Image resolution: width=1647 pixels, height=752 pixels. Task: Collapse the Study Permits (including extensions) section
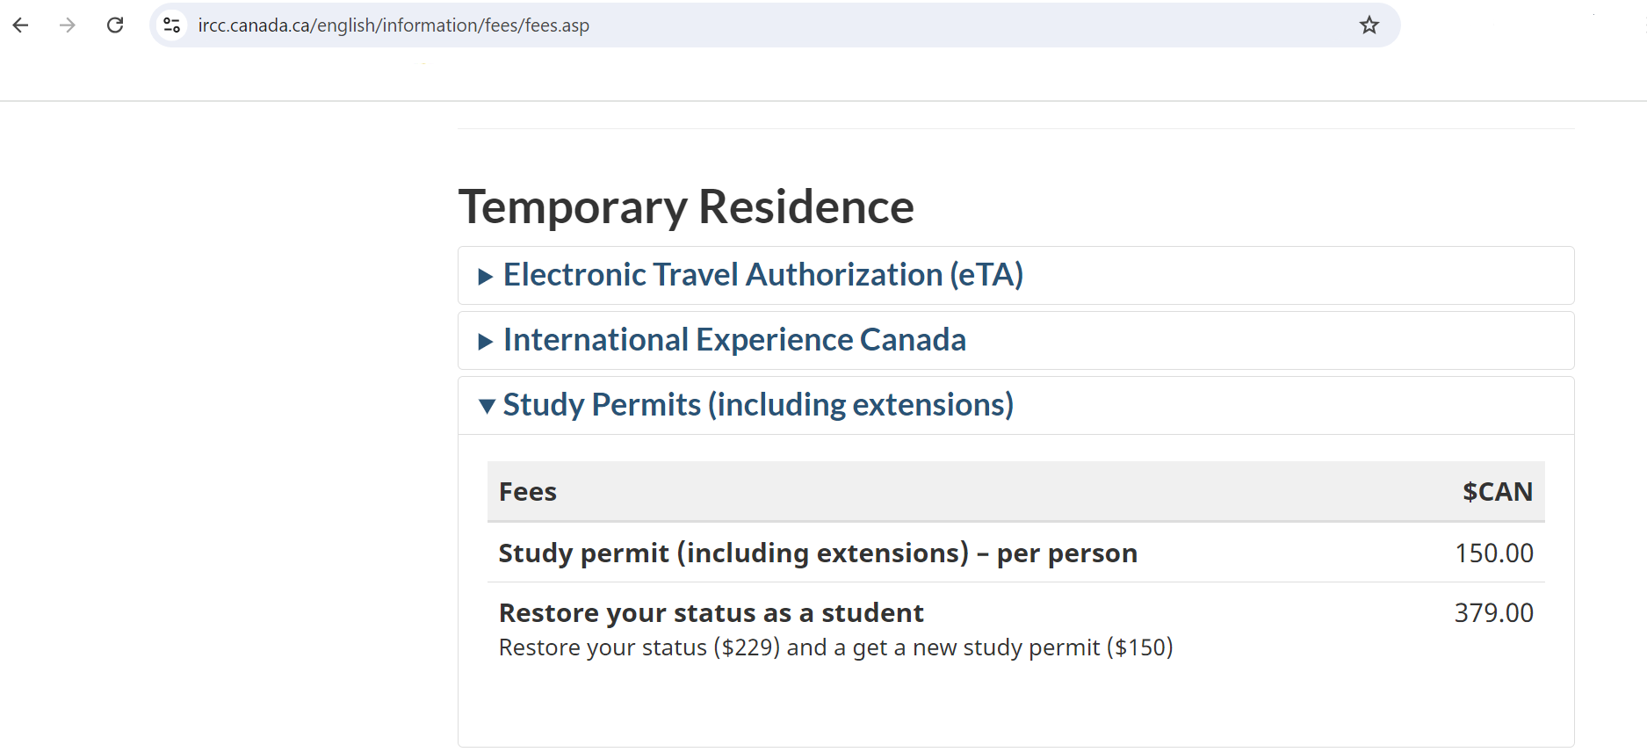tap(757, 405)
